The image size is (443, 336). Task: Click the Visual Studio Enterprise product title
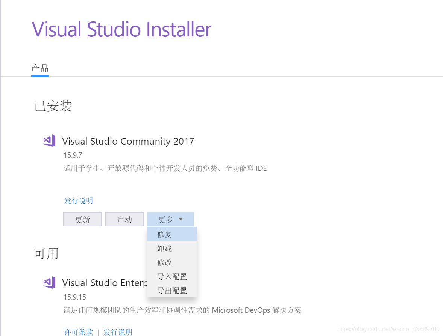tap(105, 283)
